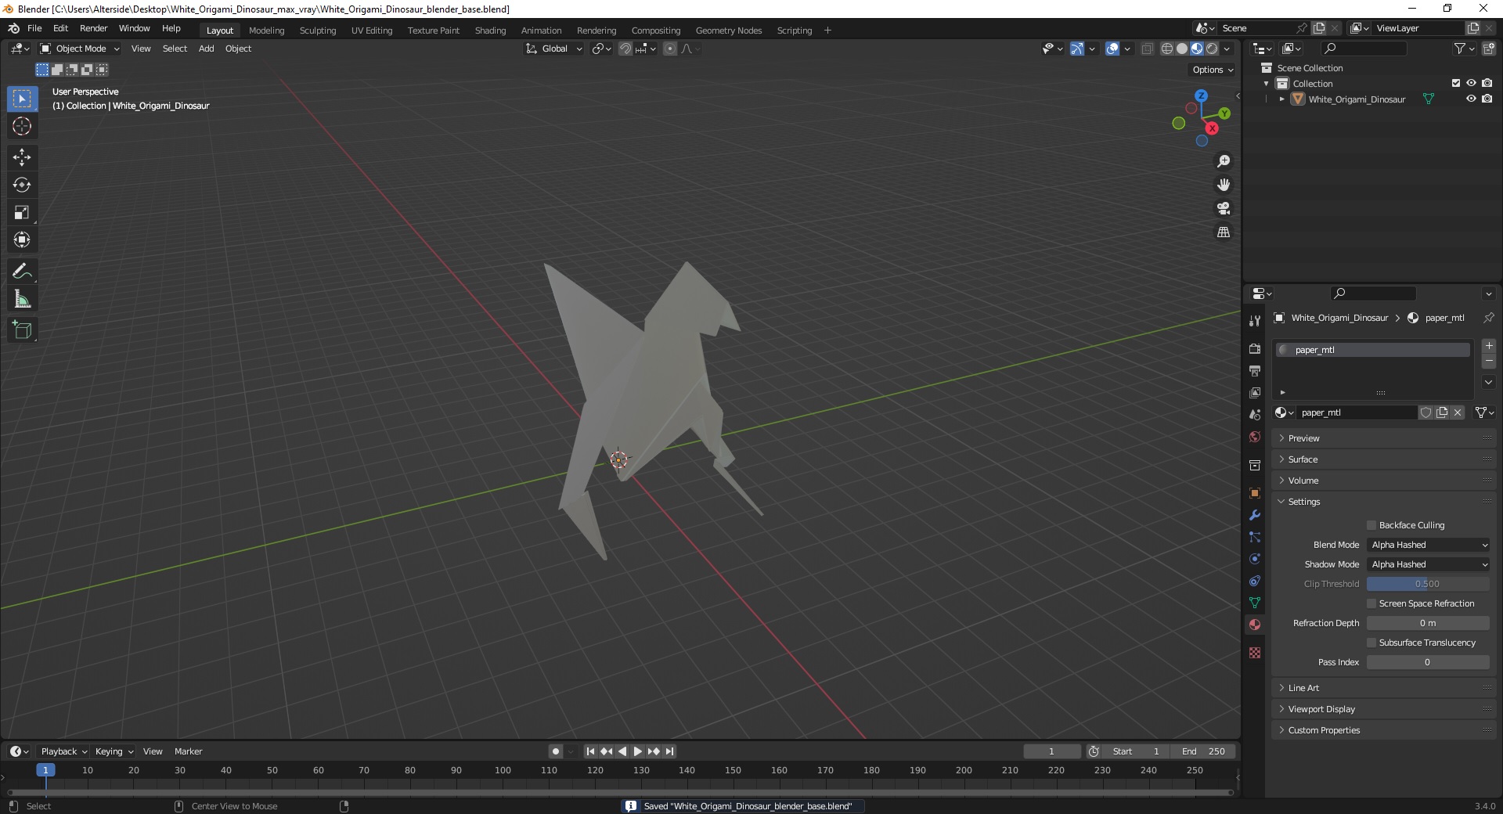This screenshot has width=1503, height=814.
Task: Adjust the Clip Threshold slider
Action: click(1428, 584)
